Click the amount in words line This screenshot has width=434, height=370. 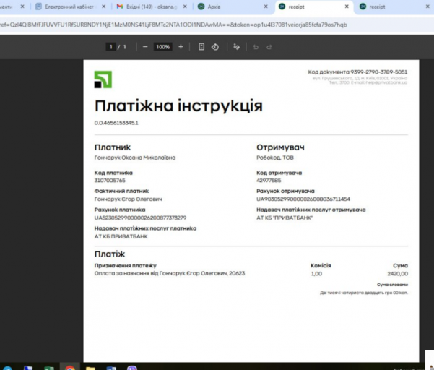click(364, 293)
